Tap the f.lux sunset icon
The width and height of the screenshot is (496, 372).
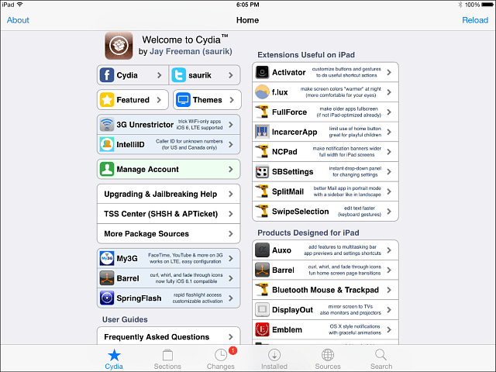(262, 92)
